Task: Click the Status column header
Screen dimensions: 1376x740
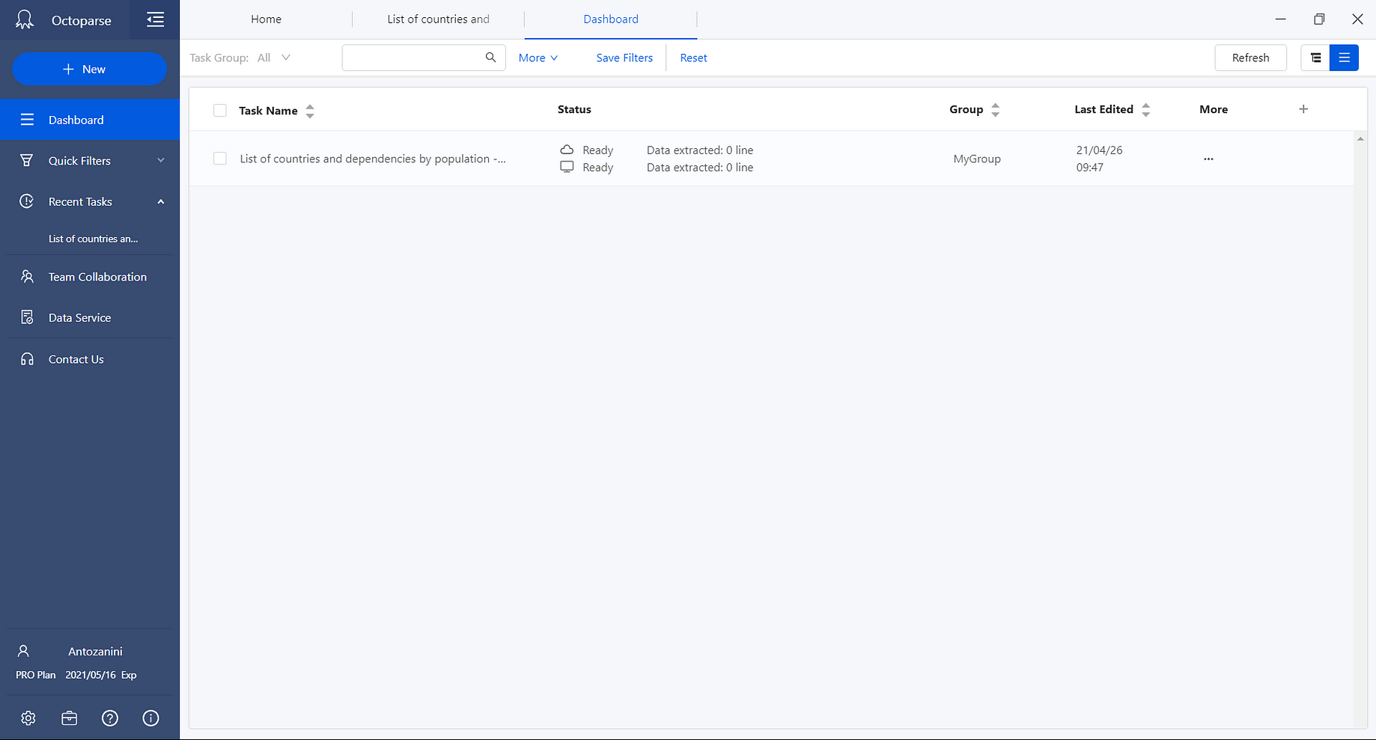Action: (x=574, y=109)
